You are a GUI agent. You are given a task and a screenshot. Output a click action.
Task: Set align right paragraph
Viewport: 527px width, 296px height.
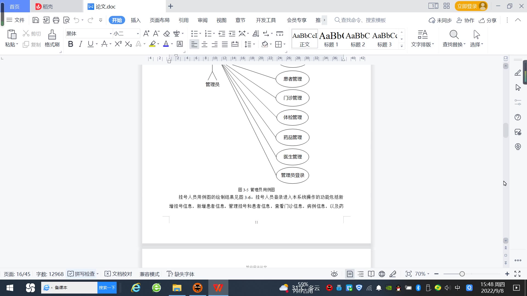(215, 44)
